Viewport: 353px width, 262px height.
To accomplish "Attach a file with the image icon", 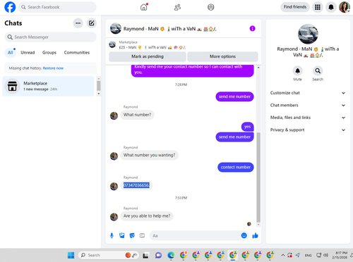I will coord(122,235).
